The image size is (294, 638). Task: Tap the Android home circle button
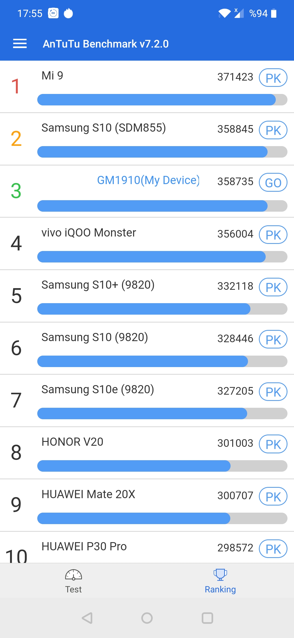pos(147,618)
